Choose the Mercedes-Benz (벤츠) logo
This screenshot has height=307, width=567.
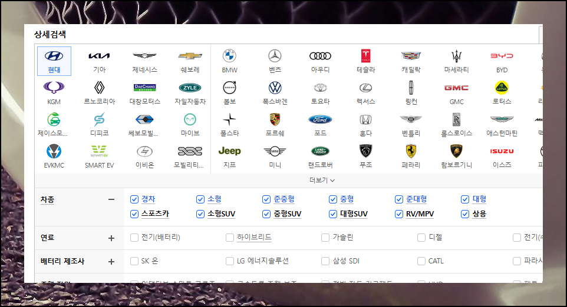275,56
